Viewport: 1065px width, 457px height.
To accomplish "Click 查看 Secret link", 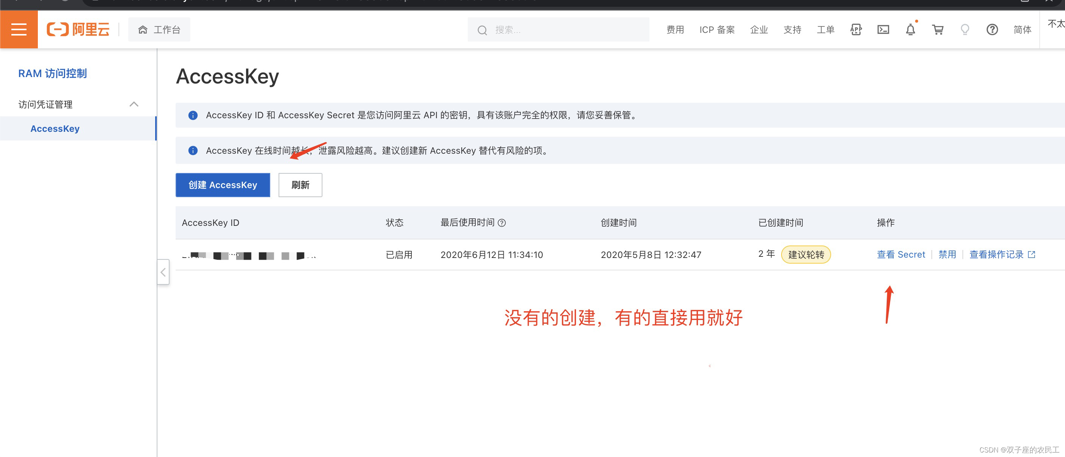I will coord(901,255).
